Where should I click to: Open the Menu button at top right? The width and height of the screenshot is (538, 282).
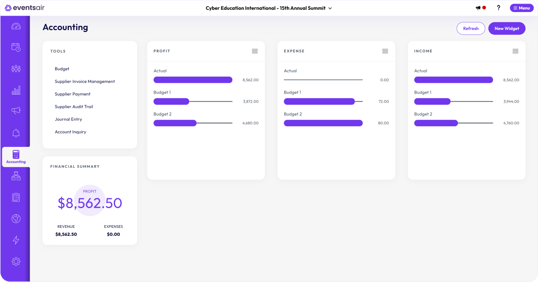[x=521, y=8]
